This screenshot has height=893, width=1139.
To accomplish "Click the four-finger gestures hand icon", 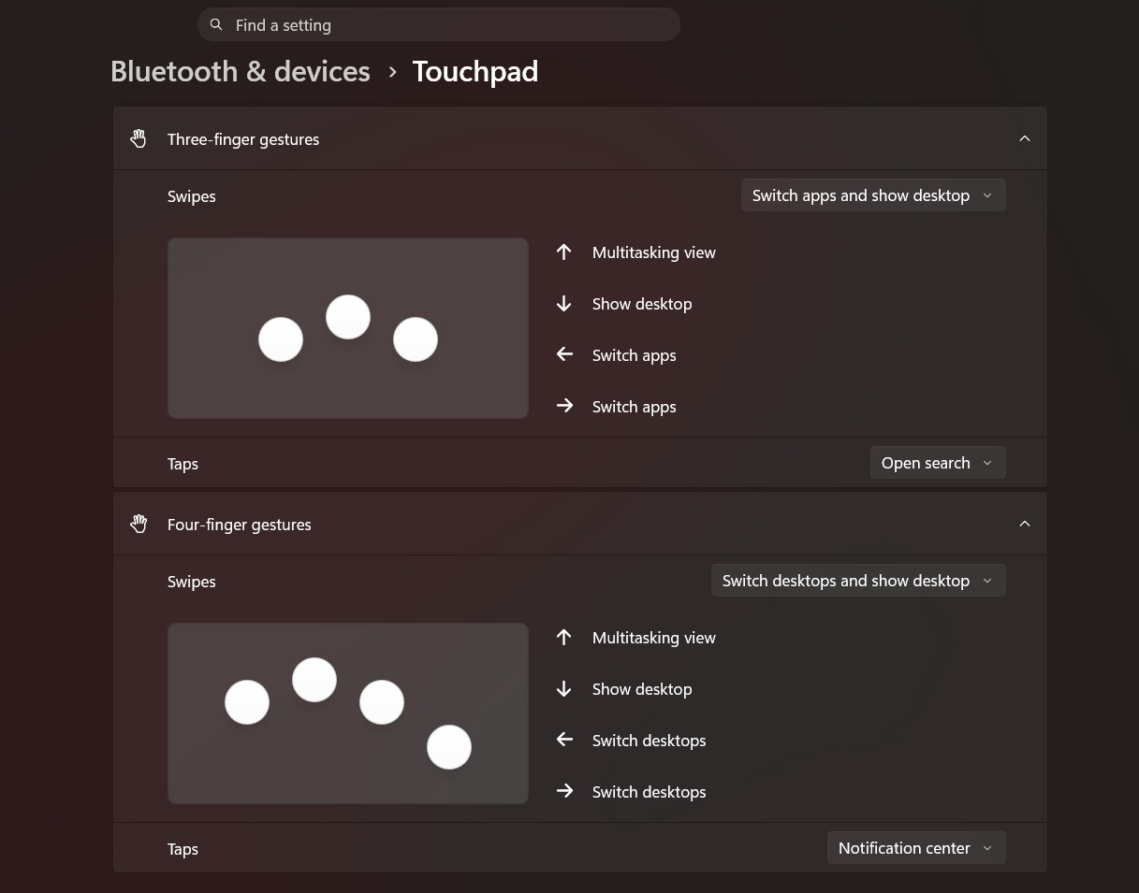I will [x=139, y=524].
